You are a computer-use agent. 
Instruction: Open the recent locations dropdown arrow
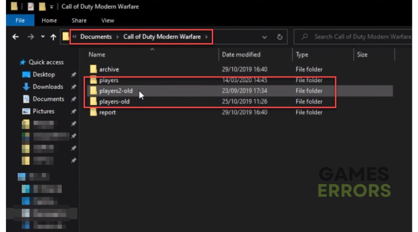click(43, 37)
